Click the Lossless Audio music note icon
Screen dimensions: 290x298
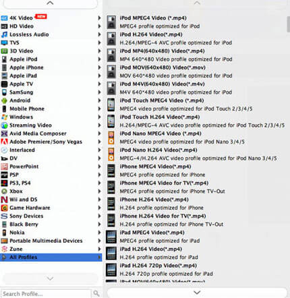point(4,34)
